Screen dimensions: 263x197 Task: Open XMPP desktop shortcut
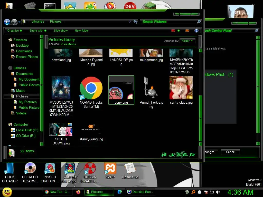coord(110,171)
